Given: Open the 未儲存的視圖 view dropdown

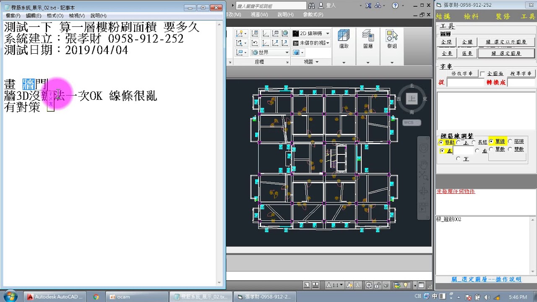Looking at the screenshot, I should coord(311,43).
